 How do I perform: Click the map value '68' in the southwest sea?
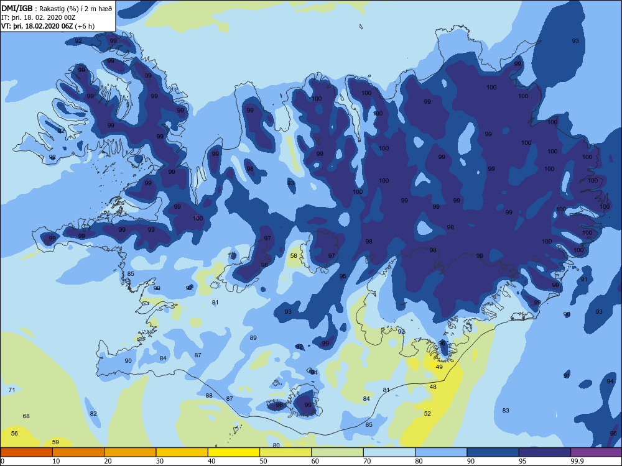26,416
